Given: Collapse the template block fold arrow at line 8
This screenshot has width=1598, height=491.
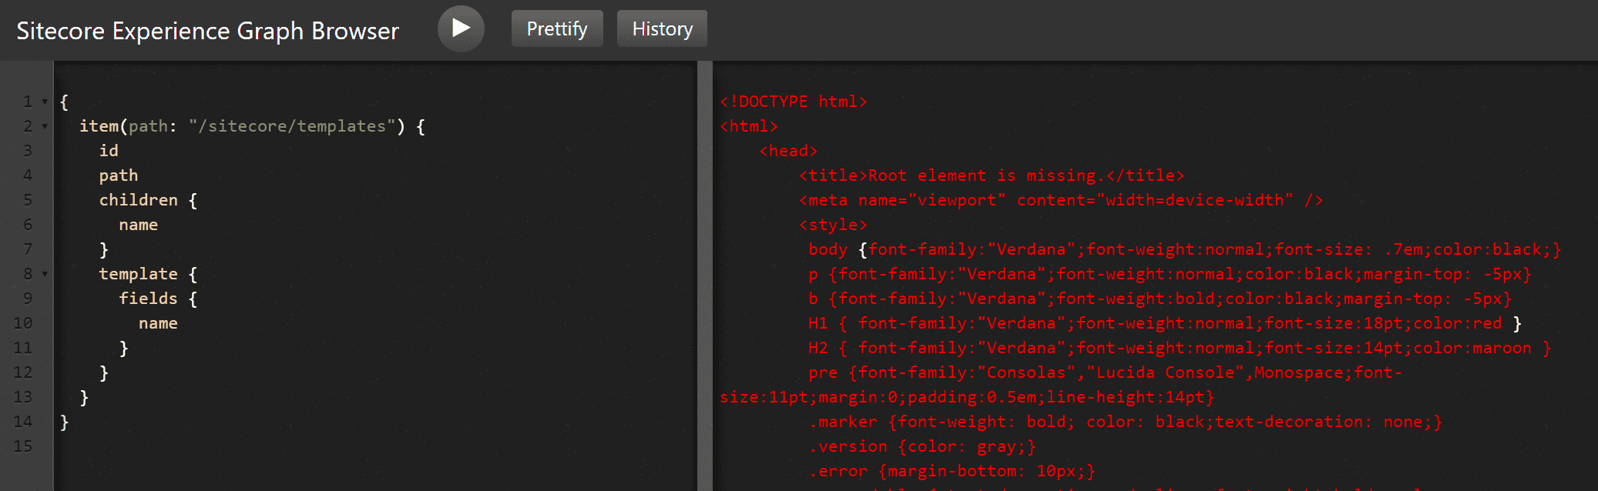Looking at the screenshot, I should click(45, 274).
